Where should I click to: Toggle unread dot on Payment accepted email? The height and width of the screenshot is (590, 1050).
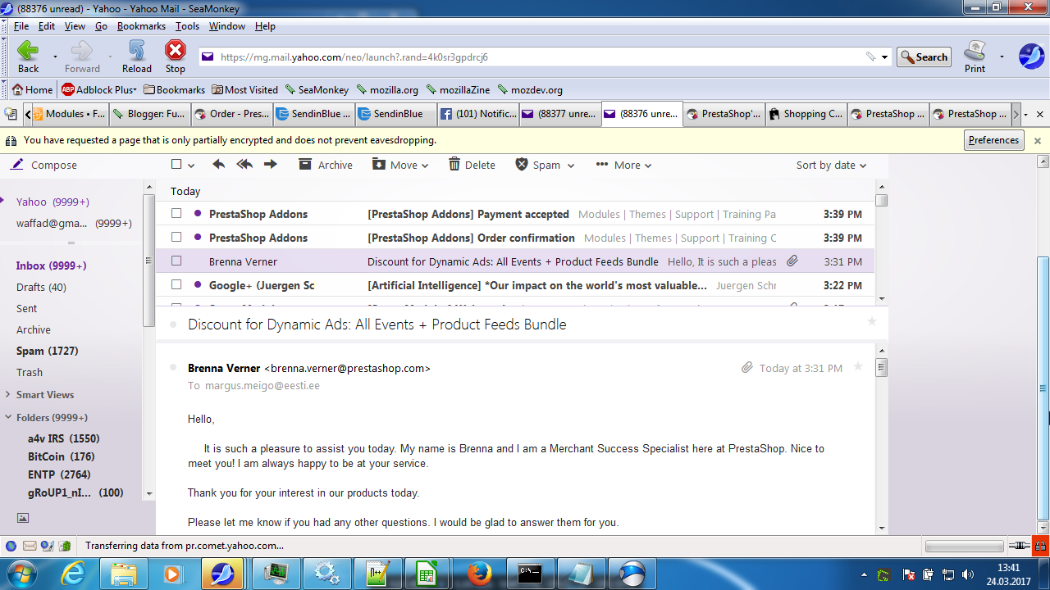[198, 214]
